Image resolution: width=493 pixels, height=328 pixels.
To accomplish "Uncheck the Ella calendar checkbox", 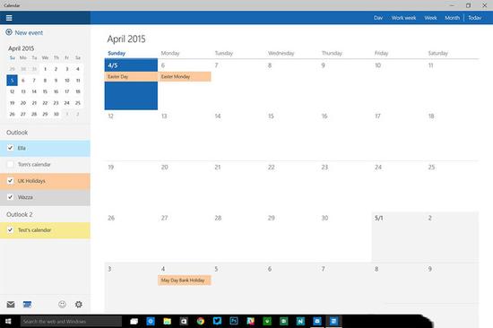I will (x=11, y=148).
